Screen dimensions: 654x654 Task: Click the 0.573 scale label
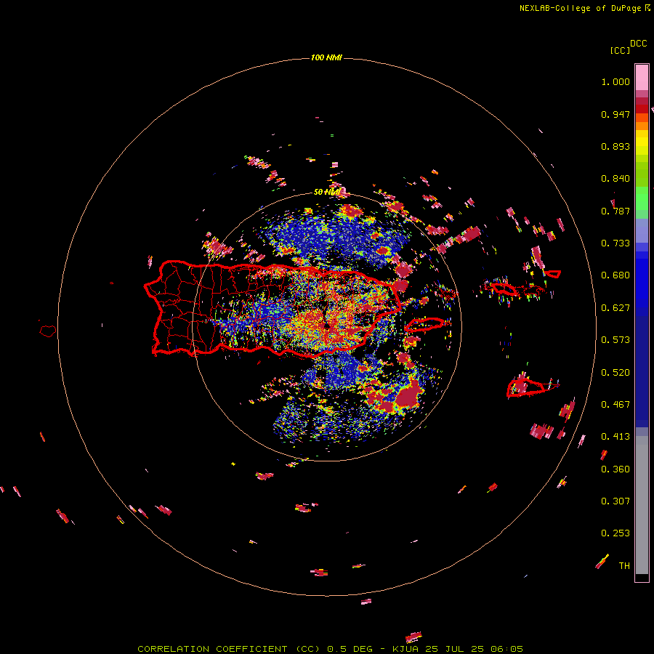(x=615, y=340)
